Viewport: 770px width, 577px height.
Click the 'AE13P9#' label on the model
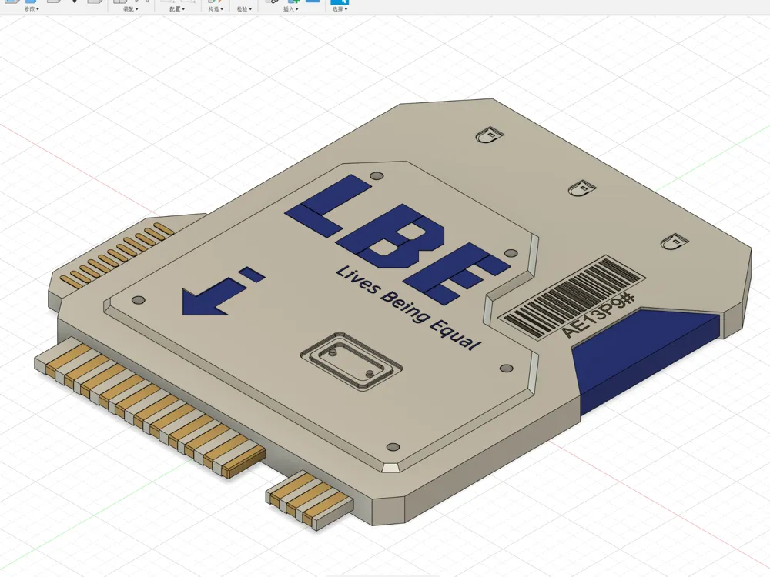coord(598,316)
